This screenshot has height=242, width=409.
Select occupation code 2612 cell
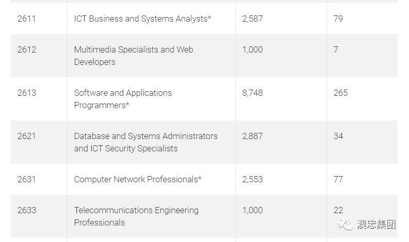(27, 49)
